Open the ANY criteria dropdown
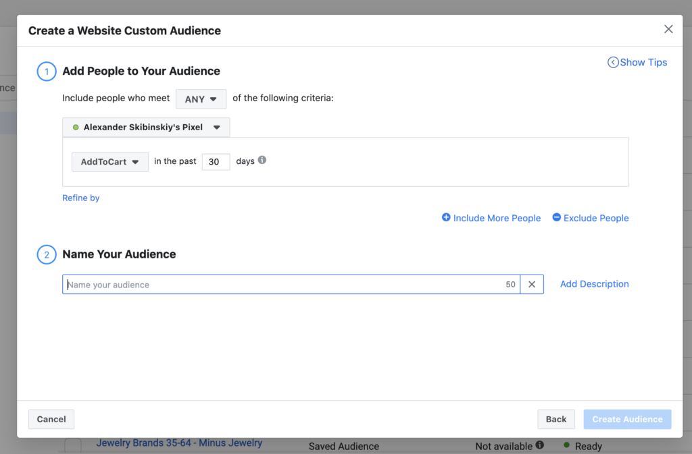 201,98
